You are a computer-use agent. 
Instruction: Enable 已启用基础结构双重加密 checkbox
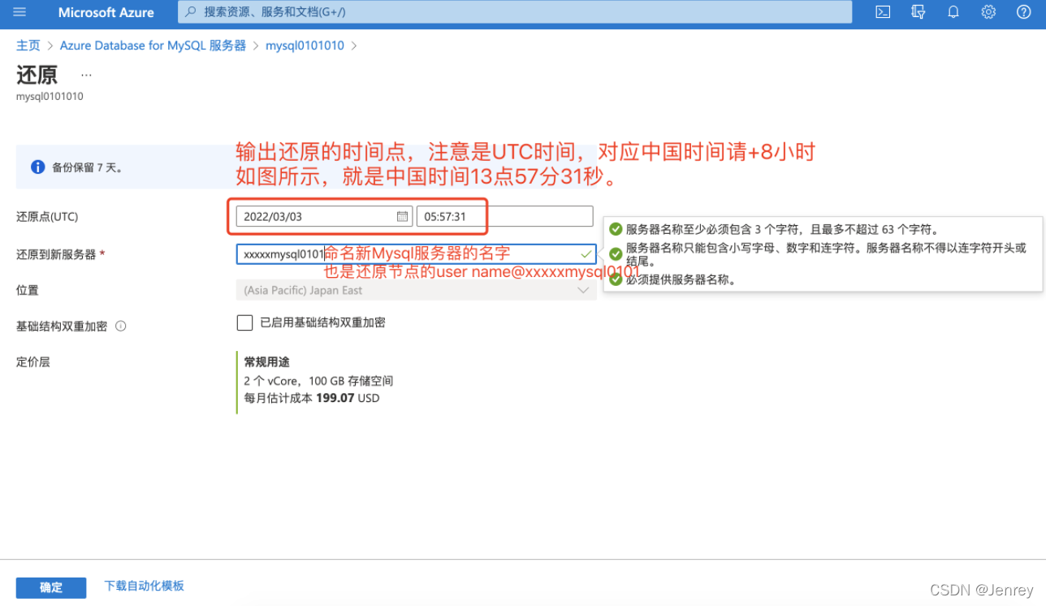(244, 322)
